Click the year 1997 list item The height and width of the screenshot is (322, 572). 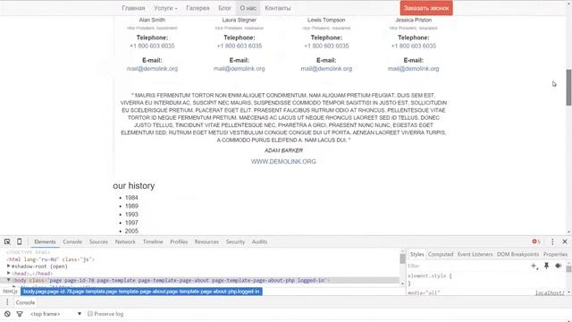(131, 223)
